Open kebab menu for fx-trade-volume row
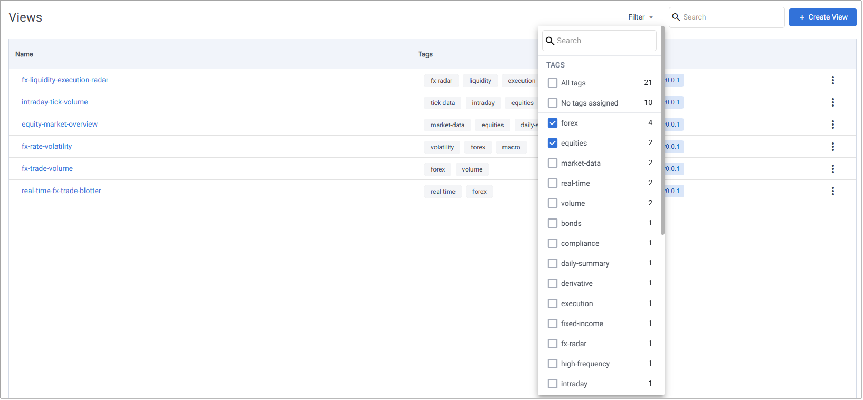The height and width of the screenshot is (400, 863). coord(832,169)
